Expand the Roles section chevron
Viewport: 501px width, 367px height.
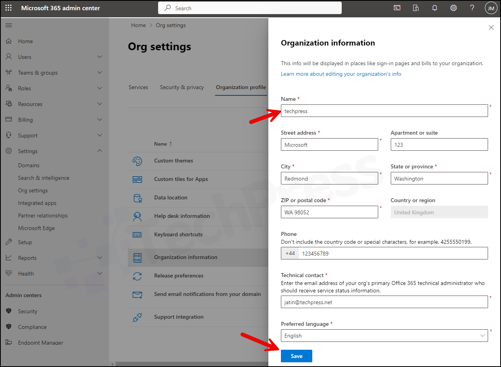(x=100, y=88)
